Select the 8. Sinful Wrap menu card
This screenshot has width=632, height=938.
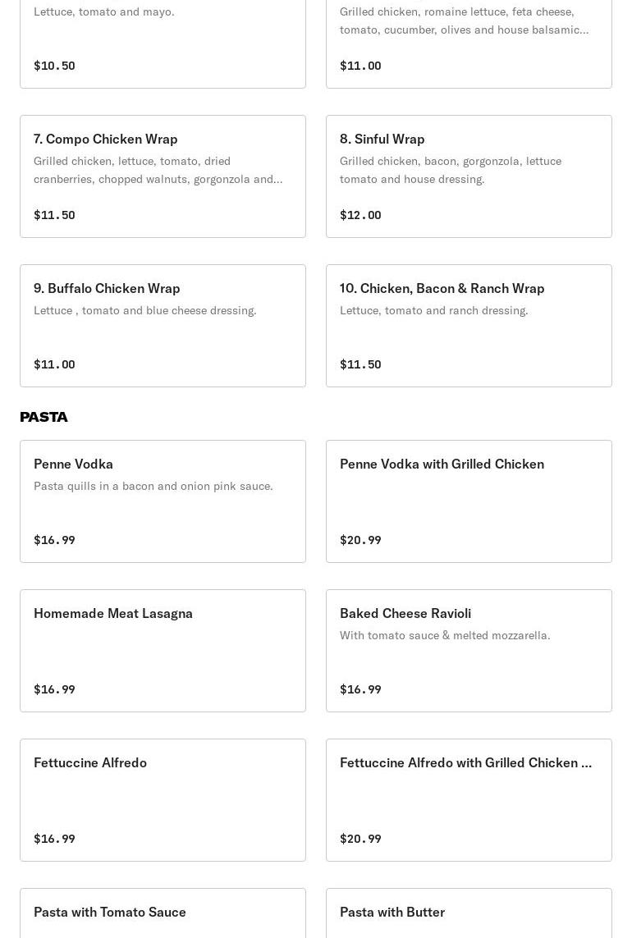click(x=469, y=176)
